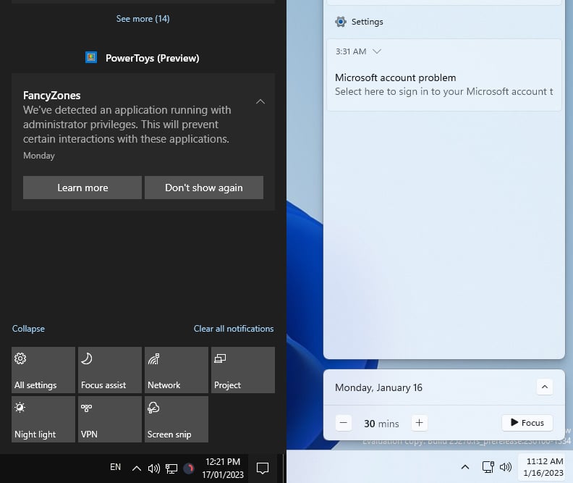Click the network icon in Windows 11 tray

pos(488,467)
